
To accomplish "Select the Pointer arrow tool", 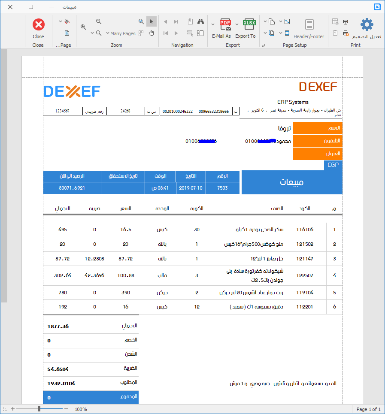I will [152, 21].
